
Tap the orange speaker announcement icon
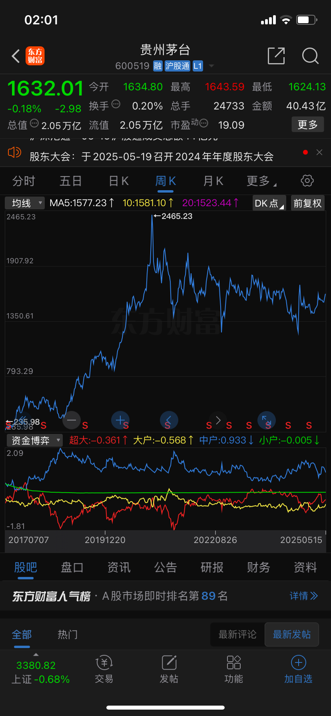14,152
